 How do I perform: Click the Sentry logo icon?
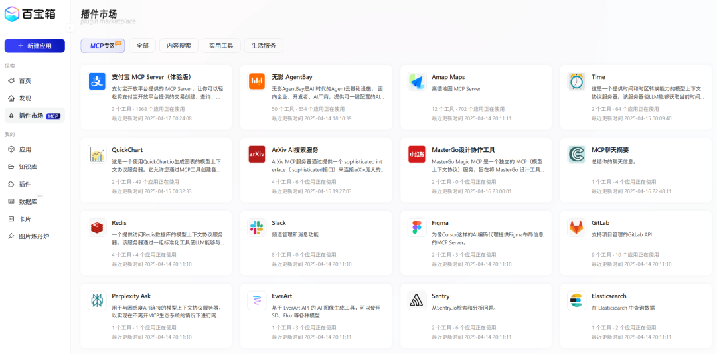click(x=416, y=300)
